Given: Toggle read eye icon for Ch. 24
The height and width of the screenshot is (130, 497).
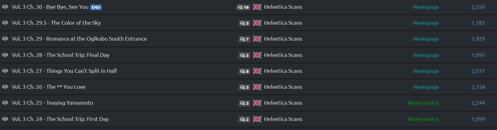Looking at the screenshot, I should click(x=5, y=119).
